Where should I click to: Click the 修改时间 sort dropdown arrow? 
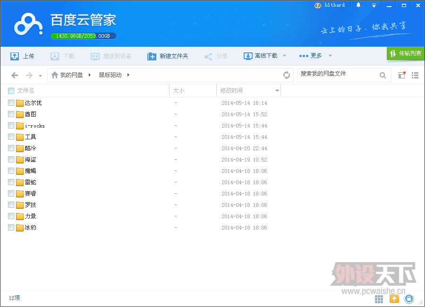tap(277, 91)
